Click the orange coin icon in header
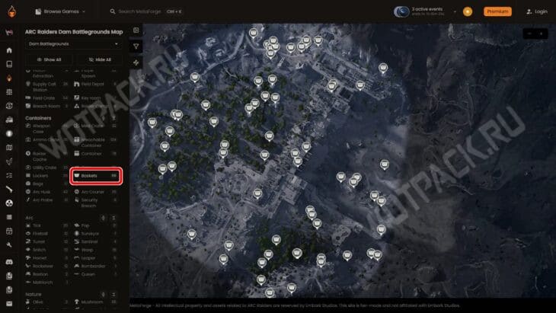Screen dimensions: 556x313 tap(468, 11)
